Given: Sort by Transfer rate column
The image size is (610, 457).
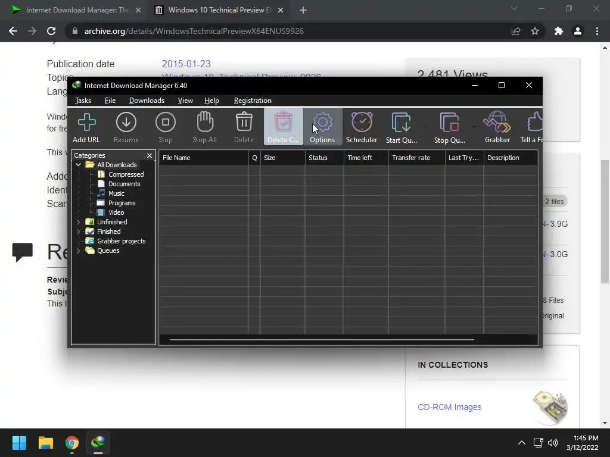Looking at the screenshot, I should point(416,158).
